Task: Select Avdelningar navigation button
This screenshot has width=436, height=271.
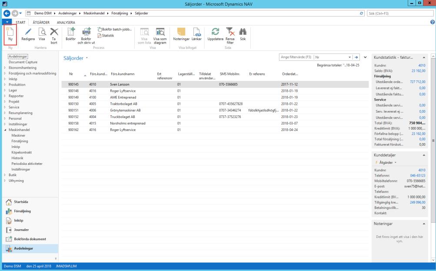Action: coord(30,248)
